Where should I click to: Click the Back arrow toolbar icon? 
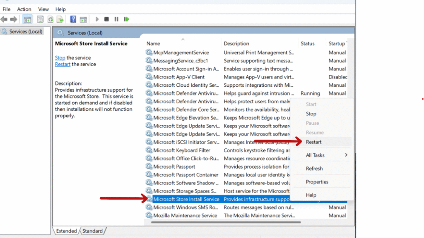tap(4, 19)
